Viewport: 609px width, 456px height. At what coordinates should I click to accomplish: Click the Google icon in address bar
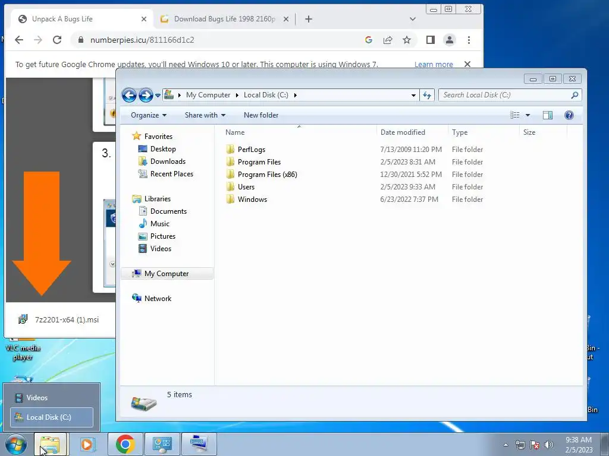pos(369,40)
